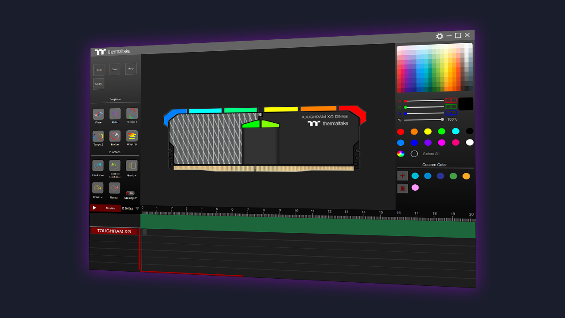The image size is (565, 318).
Task: Select the yellow LED segment on RAM
Action: [281, 109]
